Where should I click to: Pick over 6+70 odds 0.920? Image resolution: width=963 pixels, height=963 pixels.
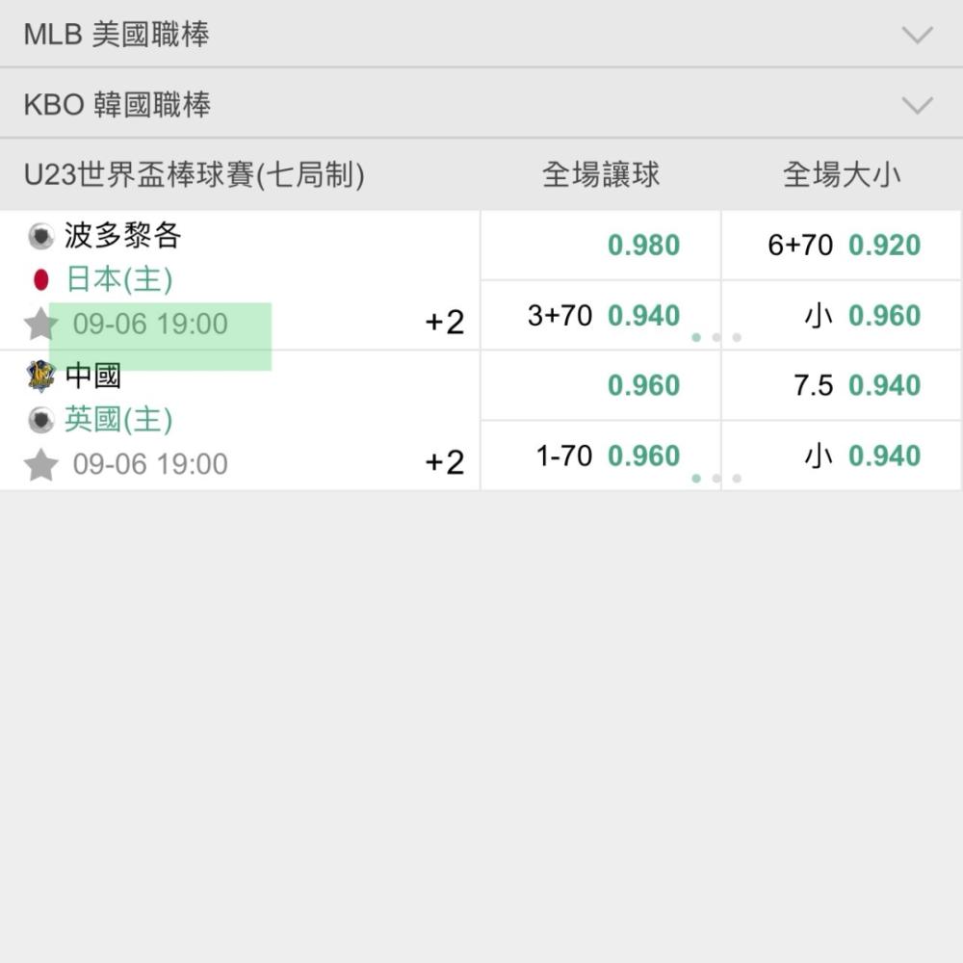tap(842, 245)
